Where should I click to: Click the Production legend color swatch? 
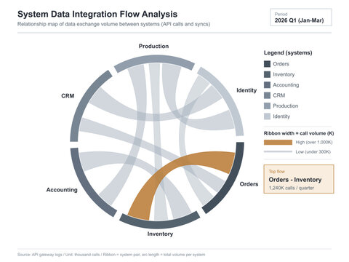[267, 106]
